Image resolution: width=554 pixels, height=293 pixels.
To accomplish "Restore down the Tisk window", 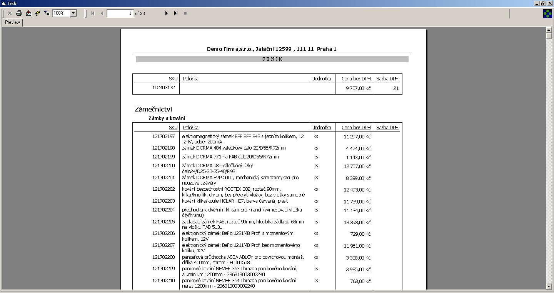I will click(x=543, y=3).
